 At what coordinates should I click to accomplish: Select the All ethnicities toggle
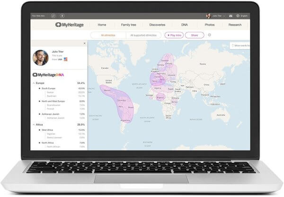click(108, 35)
